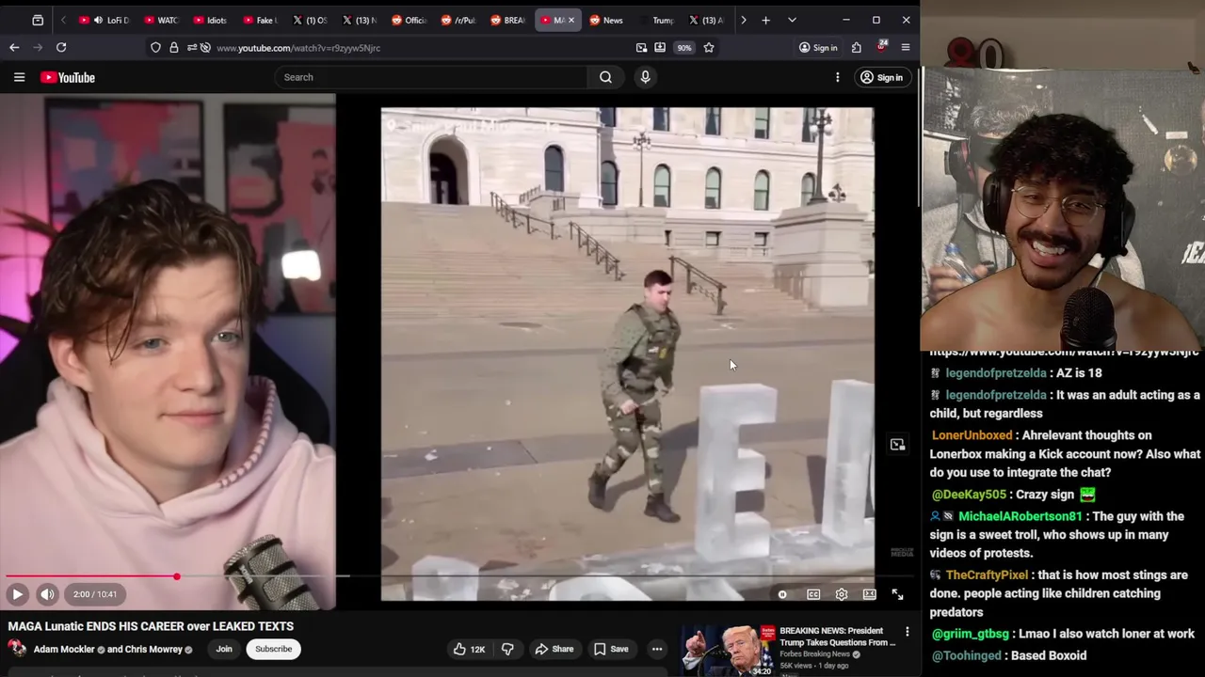
Task: Open a new browser tab
Action: coord(765,20)
